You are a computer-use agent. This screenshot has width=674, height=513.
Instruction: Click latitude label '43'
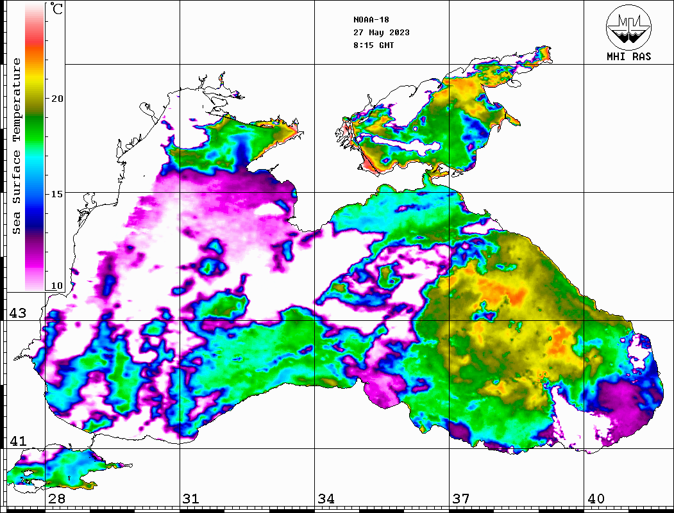point(17,313)
